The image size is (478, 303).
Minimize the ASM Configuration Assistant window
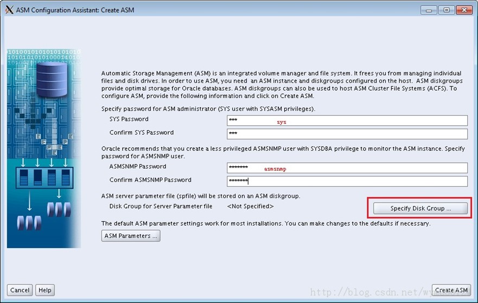point(429,10)
